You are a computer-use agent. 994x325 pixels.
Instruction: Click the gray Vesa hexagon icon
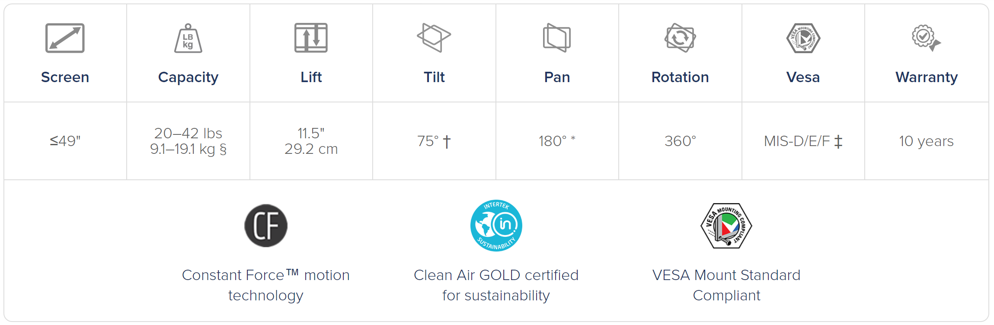click(x=803, y=38)
